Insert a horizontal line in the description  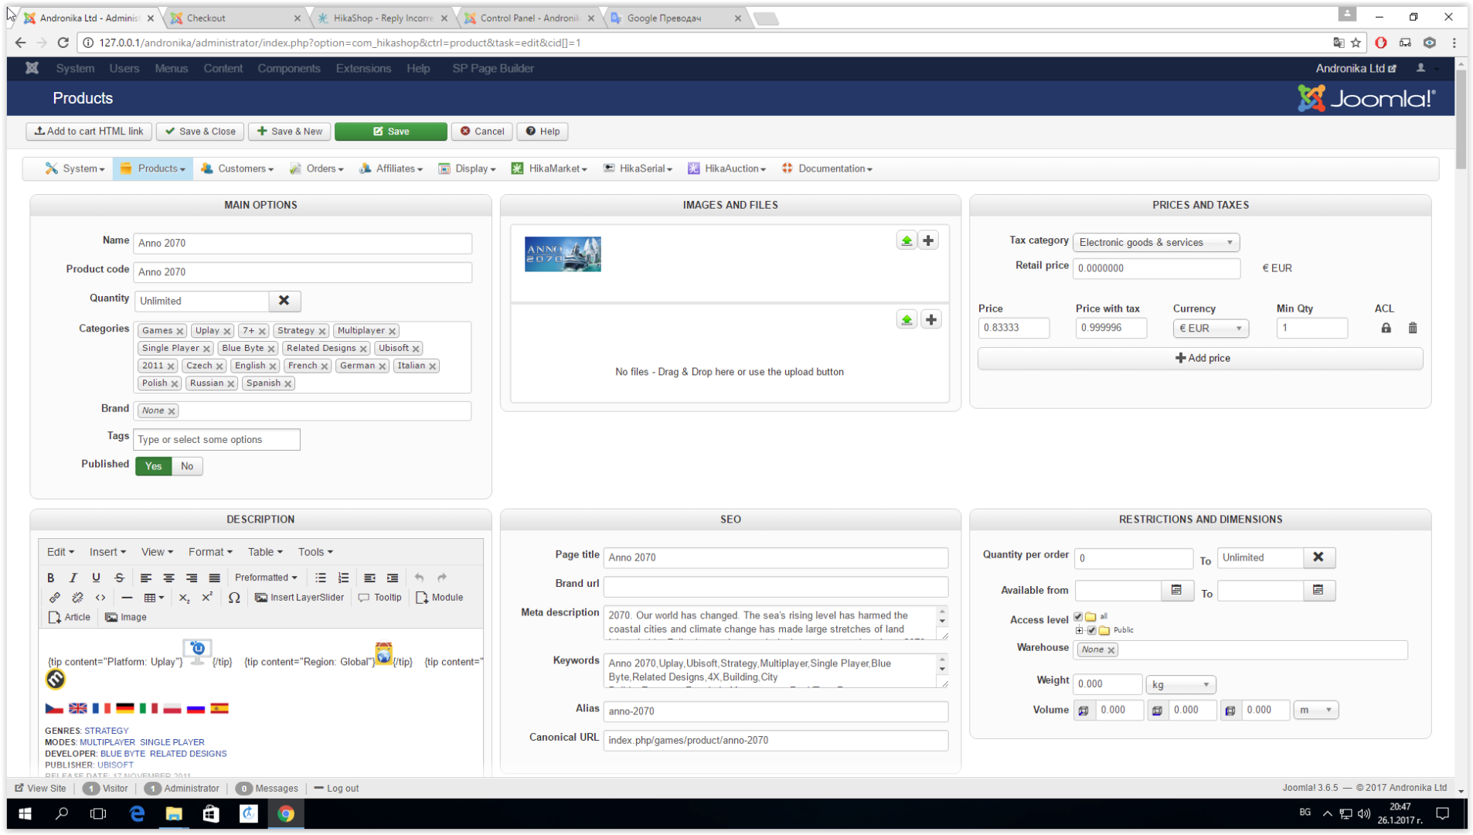(127, 598)
